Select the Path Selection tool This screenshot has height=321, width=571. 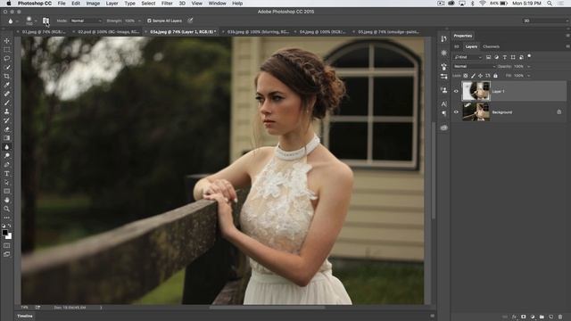point(6,182)
